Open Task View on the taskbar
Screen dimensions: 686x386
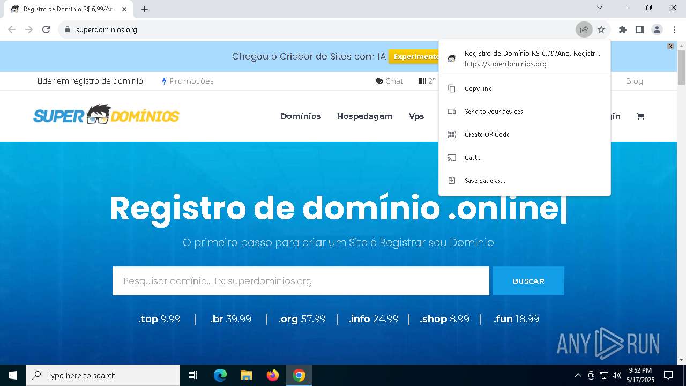click(193, 375)
